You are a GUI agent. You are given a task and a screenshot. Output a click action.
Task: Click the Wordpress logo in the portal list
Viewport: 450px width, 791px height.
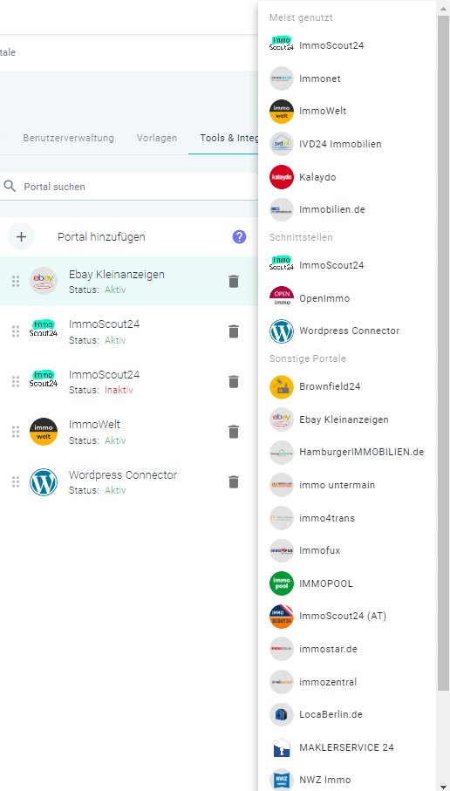(x=44, y=481)
